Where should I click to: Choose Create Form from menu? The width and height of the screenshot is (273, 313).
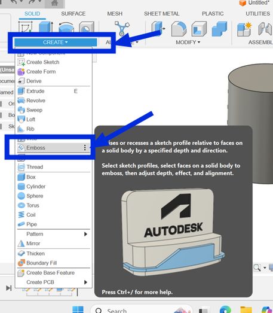(53, 71)
